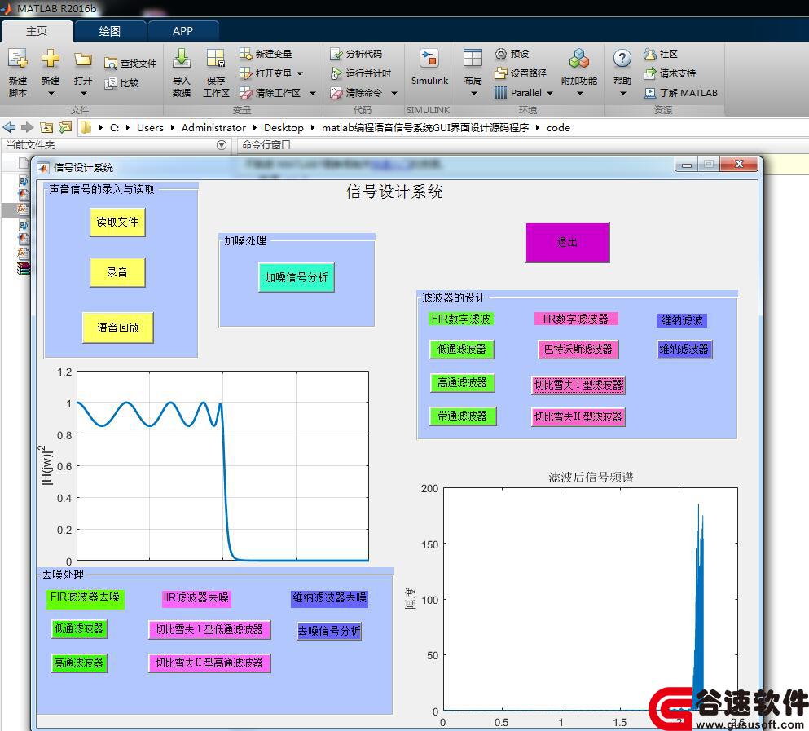The image size is (809, 731).
Task: Click the |H(jw)|² frequency response plot
Action: tap(223, 465)
